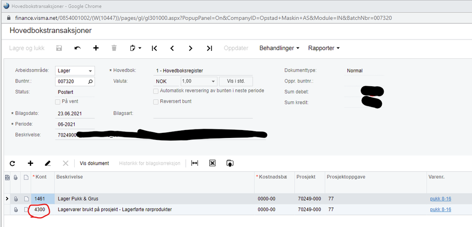This screenshot has height=227, width=472.
Task: Click the grid X delete row icon
Action: pyautogui.click(x=66, y=163)
